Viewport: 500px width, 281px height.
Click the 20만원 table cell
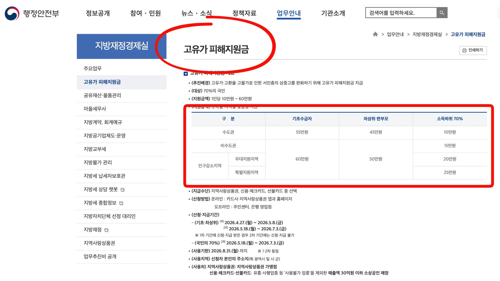click(x=450, y=159)
